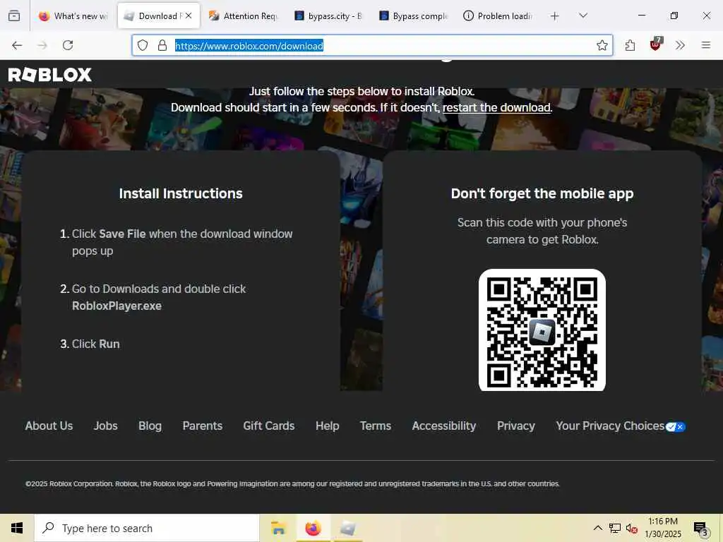
Task: Click the privacy choices toggle icon
Action: (676, 427)
